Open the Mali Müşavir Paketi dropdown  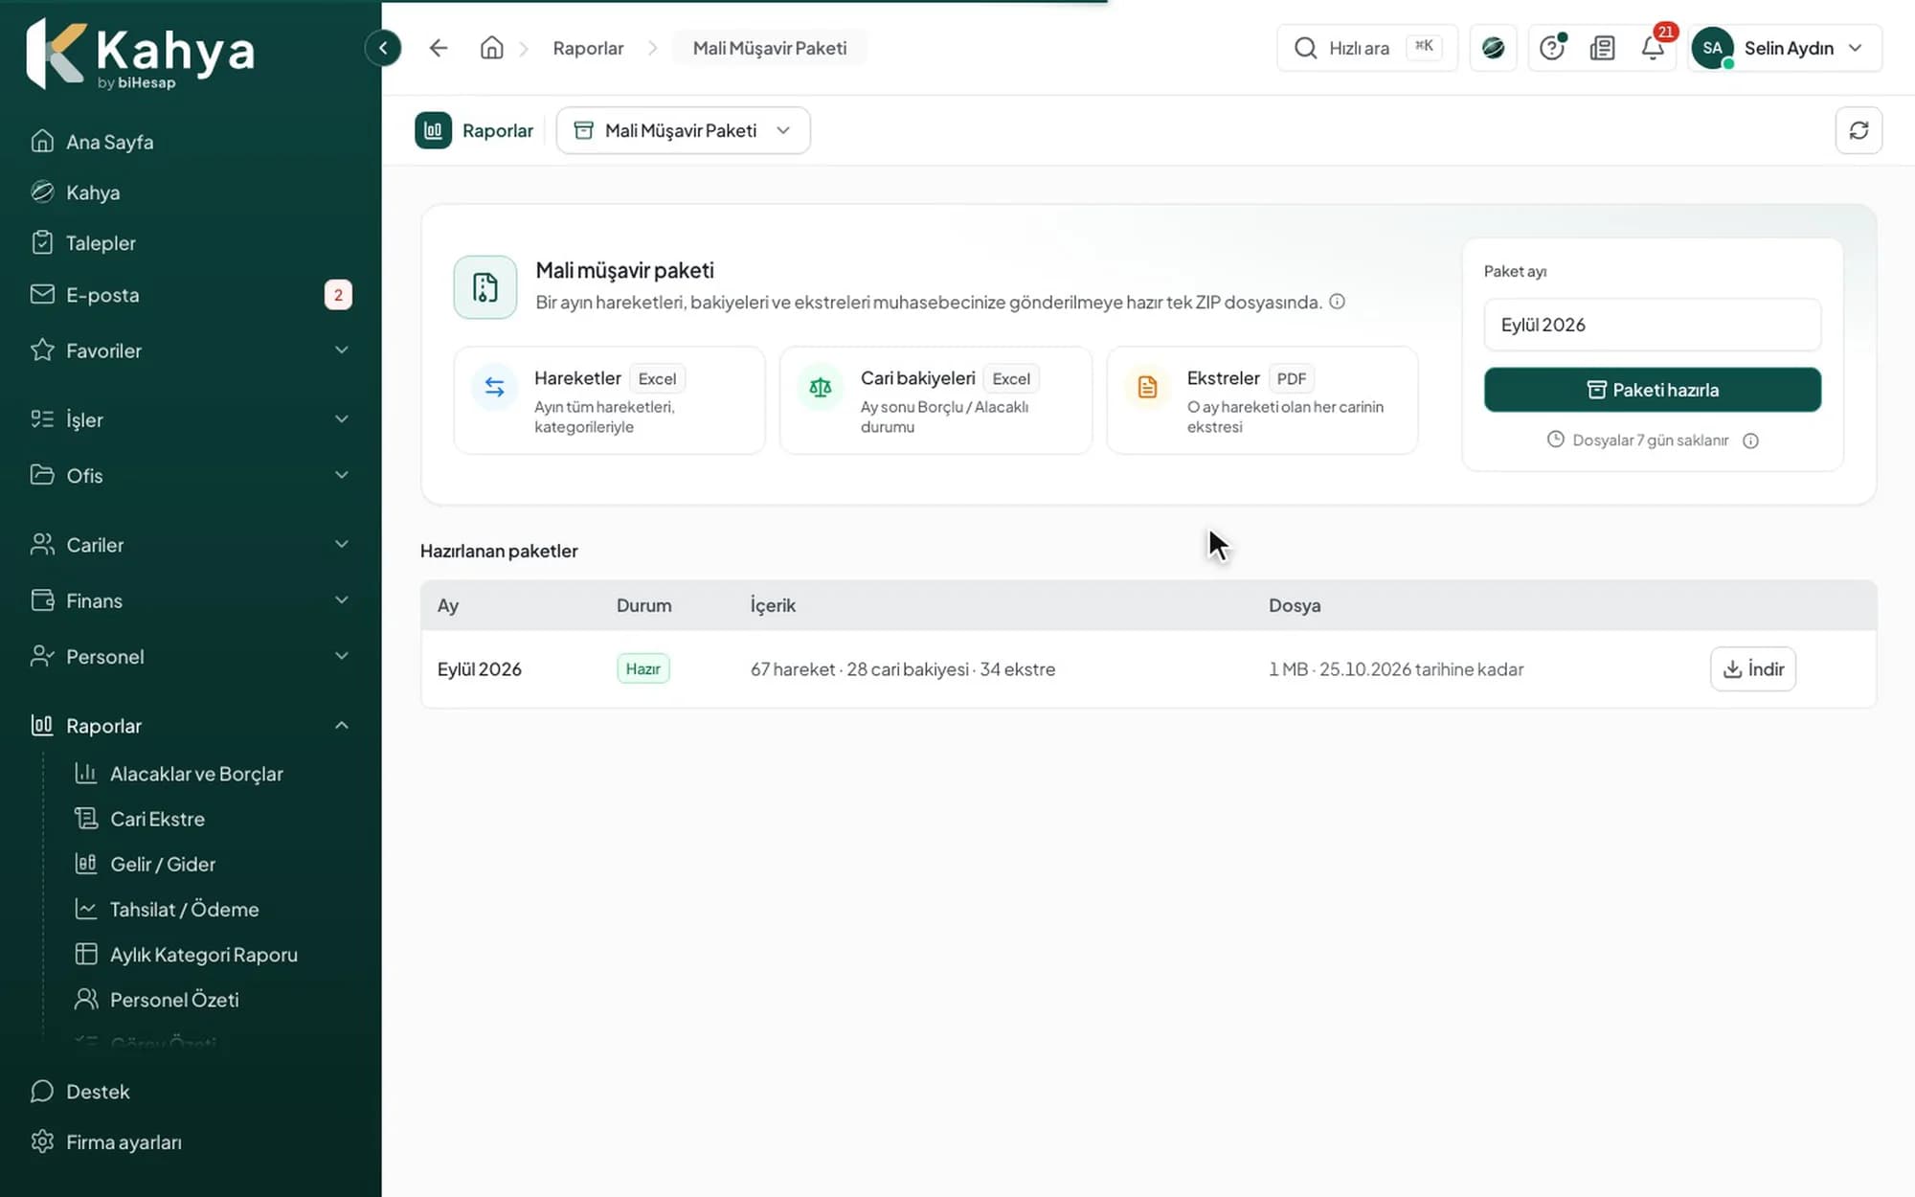click(x=683, y=130)
